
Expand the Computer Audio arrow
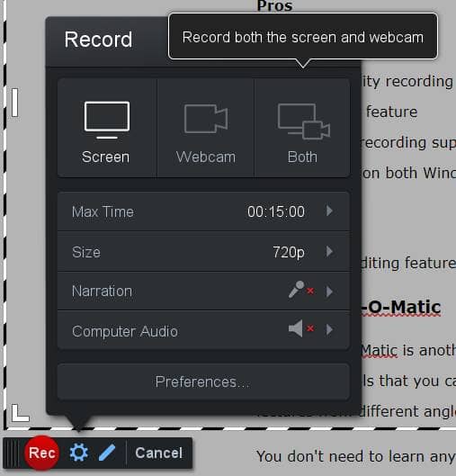coord(329,329)
